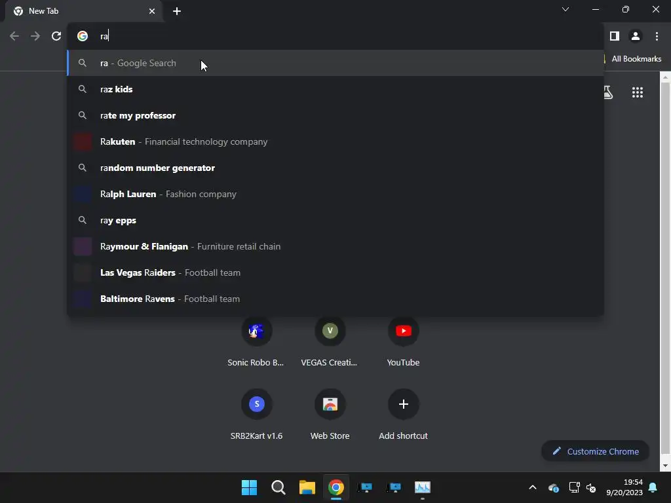The image size is (671, 503).
Task: Open the second remote desktop taskbar icon
Action: pos(394,487)
